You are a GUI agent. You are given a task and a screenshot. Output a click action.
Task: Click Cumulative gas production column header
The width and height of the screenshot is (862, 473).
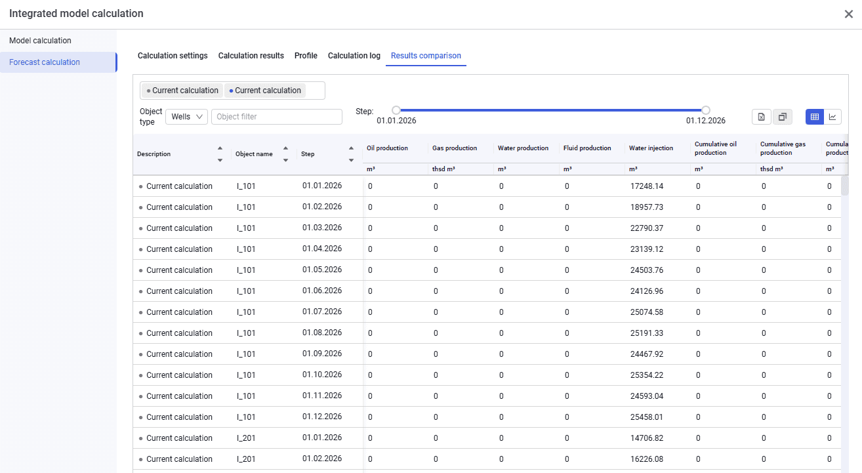(x=783, y=148)
